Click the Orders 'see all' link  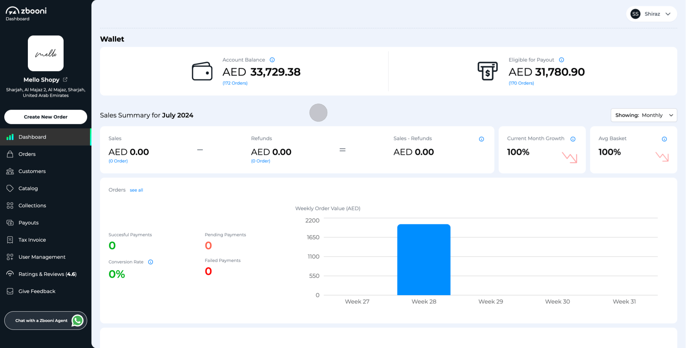(136, 190)
